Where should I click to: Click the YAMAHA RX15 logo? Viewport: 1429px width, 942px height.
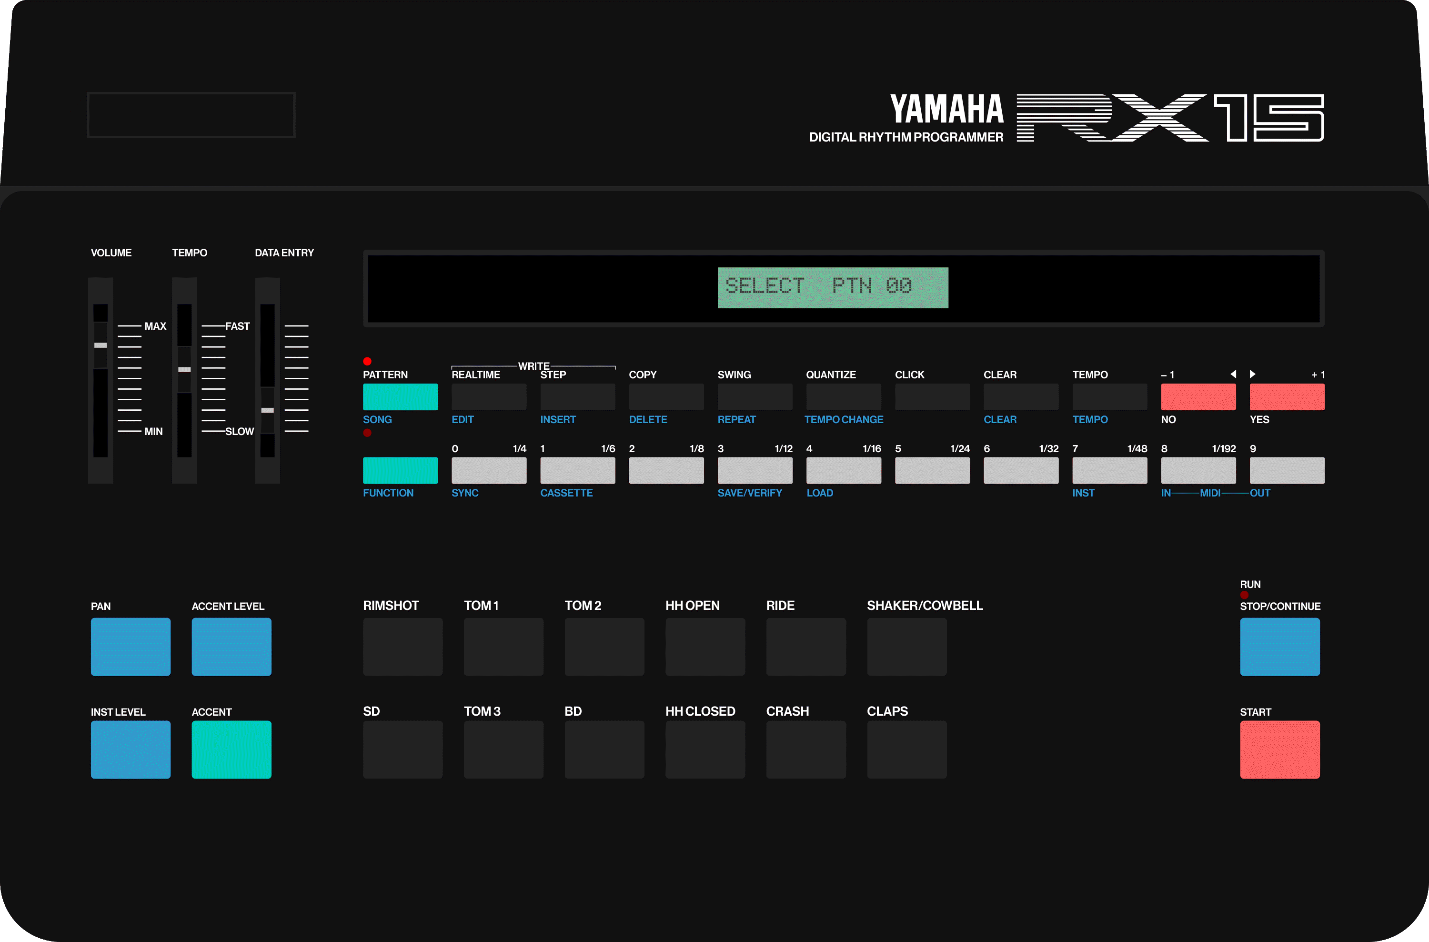pyautogui.click(x=1107, y=118)
